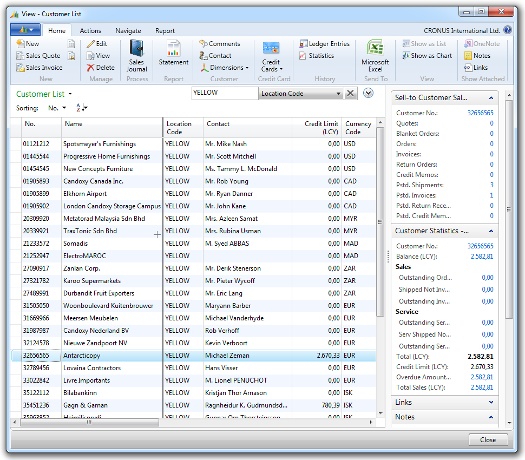Collapse the Sell-to Customer Sales panel
The width and height of the screenshot is (525, 460).
click(491, 98)
